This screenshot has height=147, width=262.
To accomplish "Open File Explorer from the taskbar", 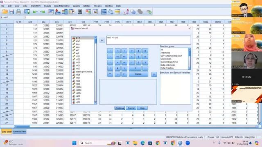I will coord(135,143).
